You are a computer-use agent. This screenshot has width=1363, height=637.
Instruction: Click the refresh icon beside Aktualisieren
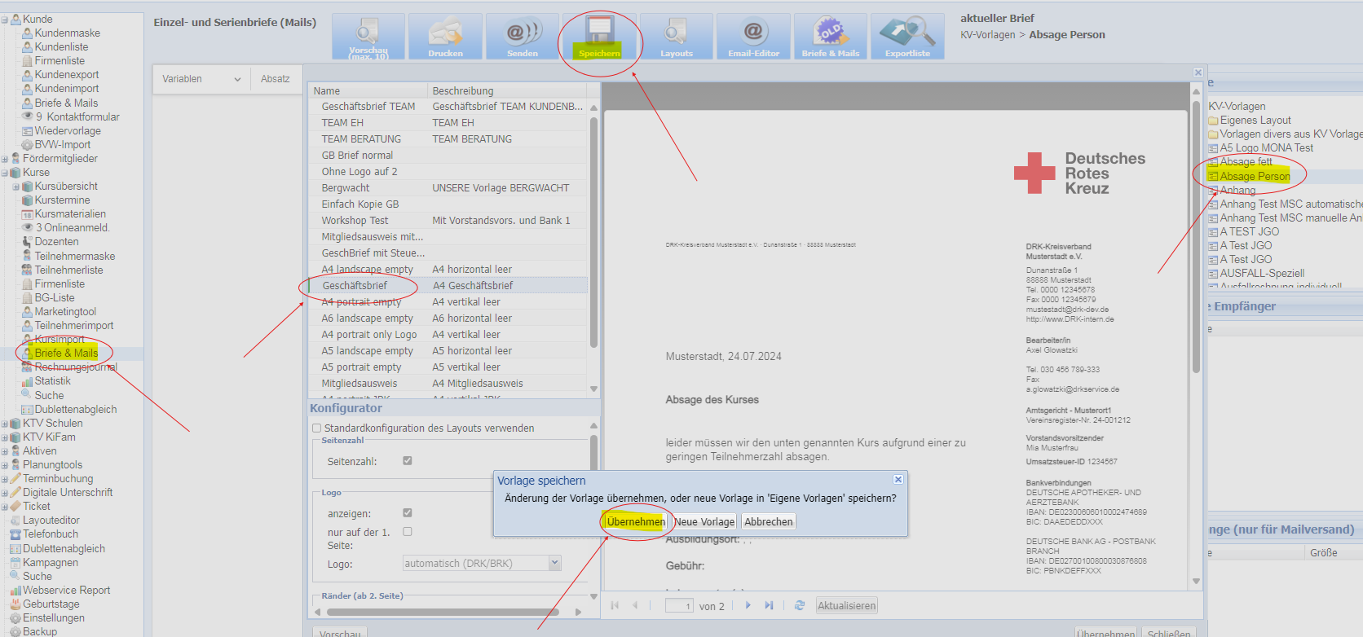800,605
